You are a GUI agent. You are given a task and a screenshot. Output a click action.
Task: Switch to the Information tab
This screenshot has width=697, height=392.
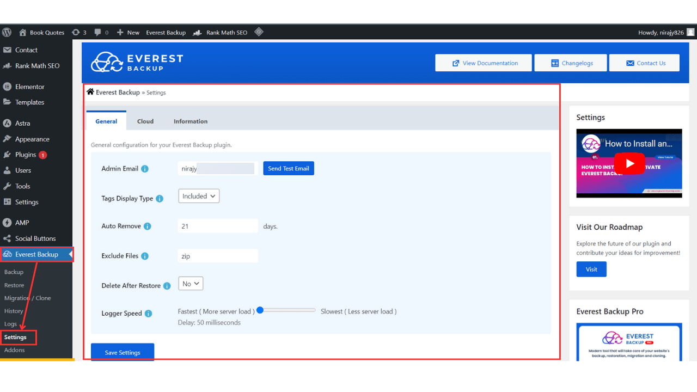(x=190, y=121)
